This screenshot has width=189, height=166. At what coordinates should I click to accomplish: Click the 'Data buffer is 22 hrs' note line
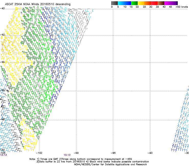pyautogui.click(x=92, y=162)
